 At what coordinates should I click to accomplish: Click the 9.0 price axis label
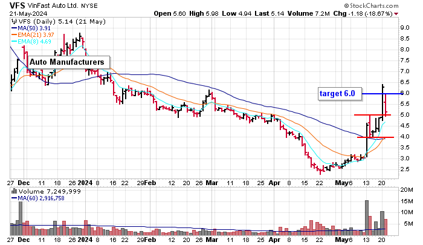pyautogui.click(x=405, y=28)
